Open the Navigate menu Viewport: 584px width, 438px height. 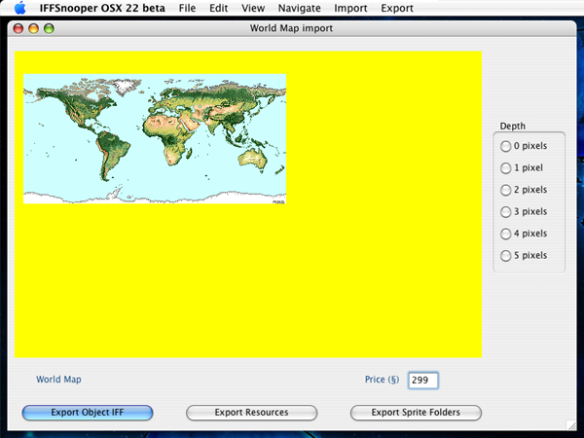coord(299,8)
